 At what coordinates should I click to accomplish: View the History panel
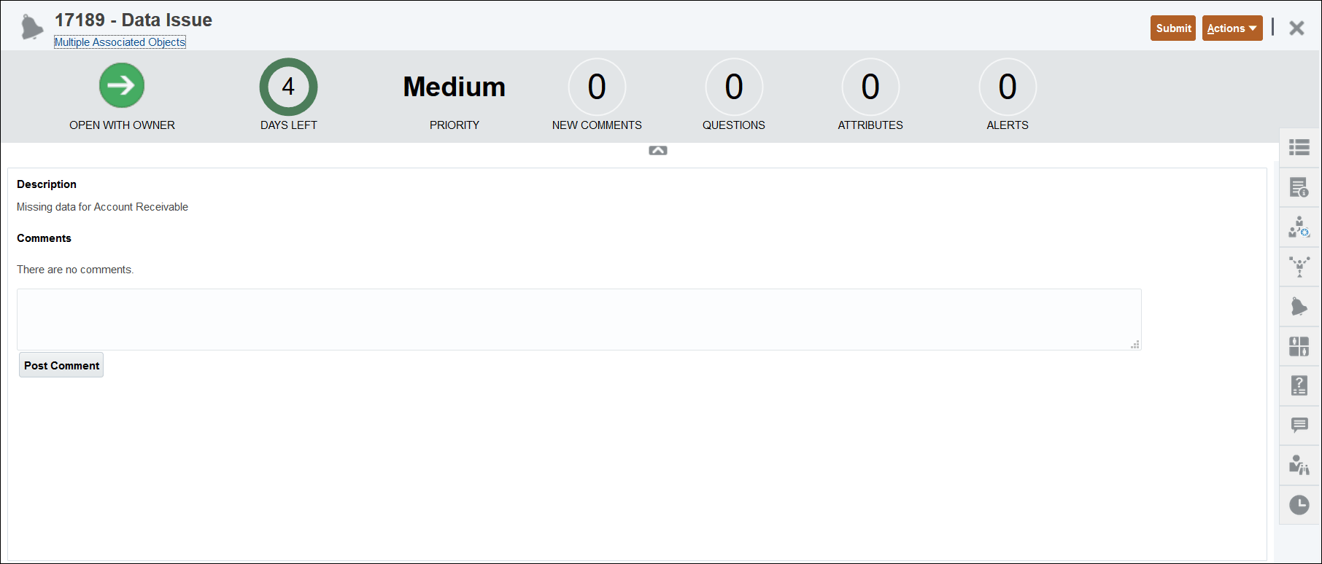[1299, 504]
